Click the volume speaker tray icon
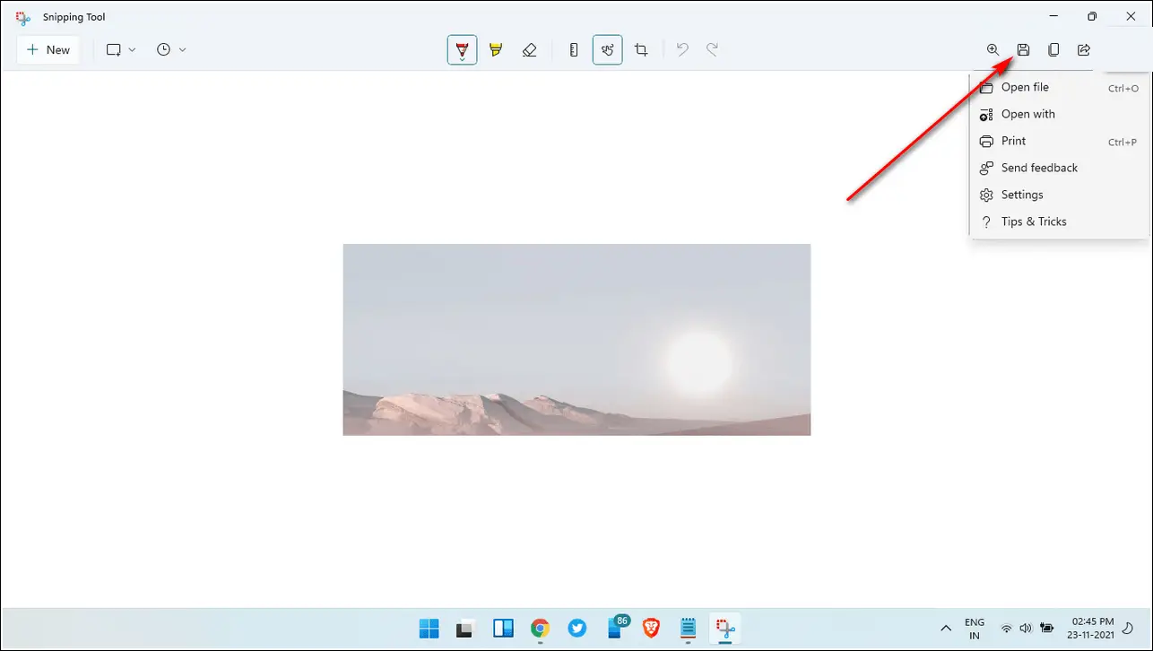 click(1025, 629)
